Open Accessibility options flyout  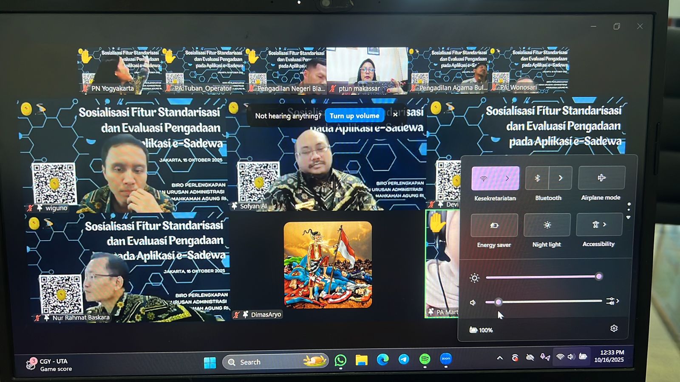(599, 225)
